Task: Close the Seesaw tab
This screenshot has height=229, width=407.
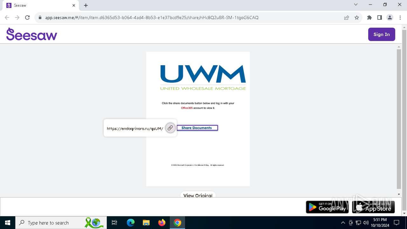Action: 74,5
